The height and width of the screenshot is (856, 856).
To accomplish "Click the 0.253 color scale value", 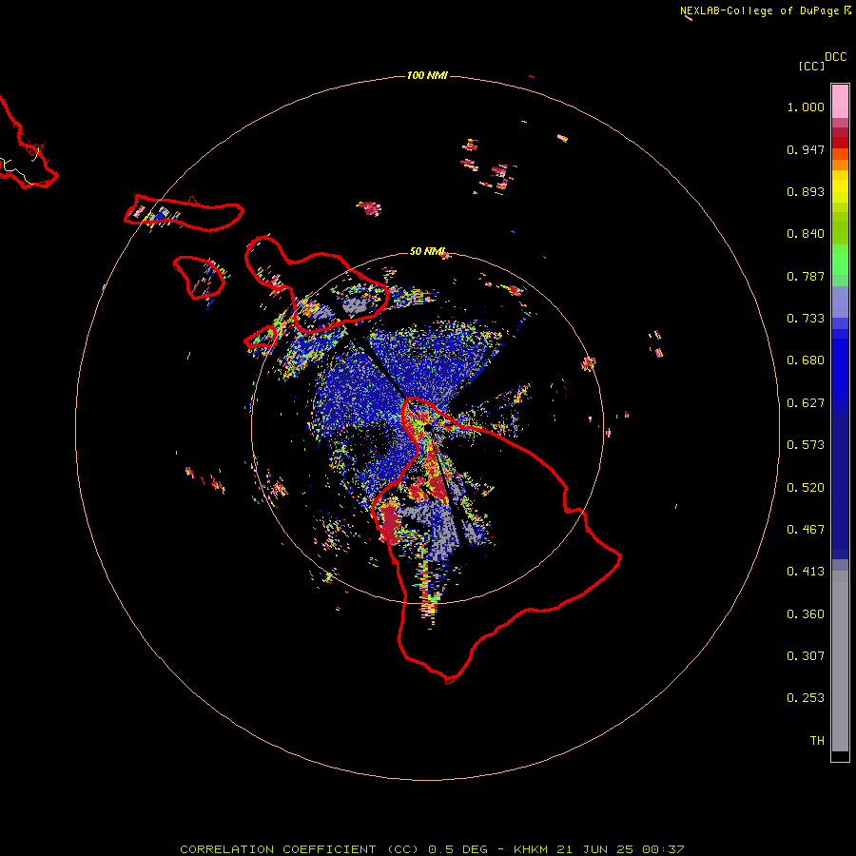I will (x=806, y=698).
